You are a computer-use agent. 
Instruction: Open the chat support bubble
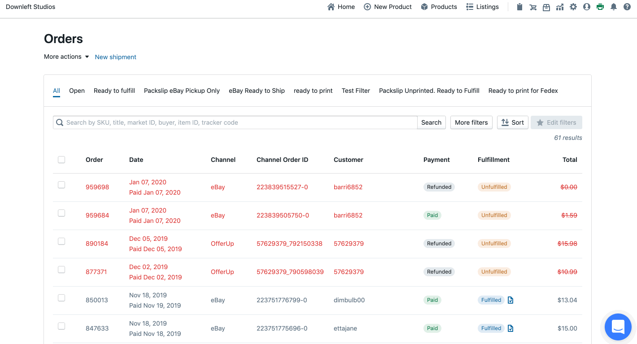click(x=618, y=327)
